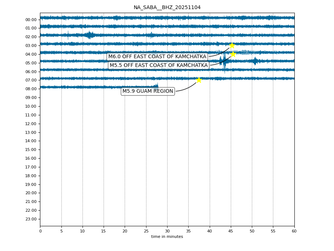
Task: Select the M6.0 OFF EAST COAST OF KAMCHATKA label
Action: click(157, 57)
